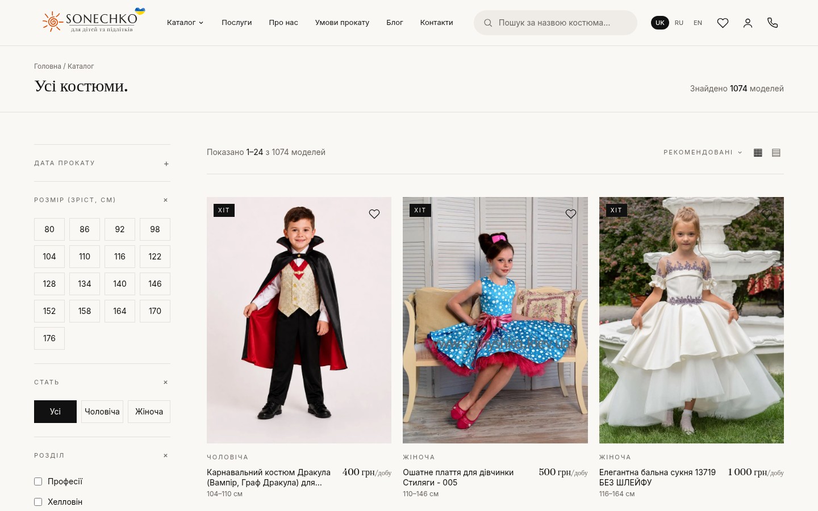The image size is (818, 511).
Task: Switch to grid view layout icon
Action: click(758, 152)
